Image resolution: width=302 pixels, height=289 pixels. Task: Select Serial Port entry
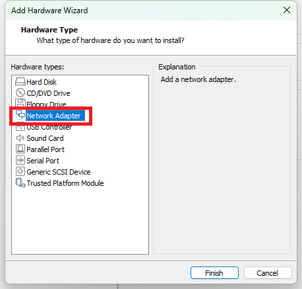coord(43,161)
